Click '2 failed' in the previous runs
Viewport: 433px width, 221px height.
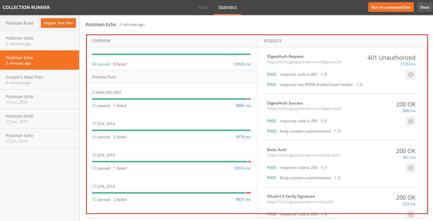pos(120,200)
